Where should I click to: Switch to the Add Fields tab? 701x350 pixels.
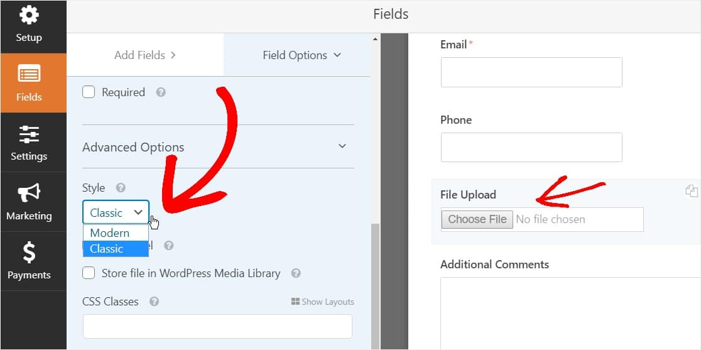point(145,55)
